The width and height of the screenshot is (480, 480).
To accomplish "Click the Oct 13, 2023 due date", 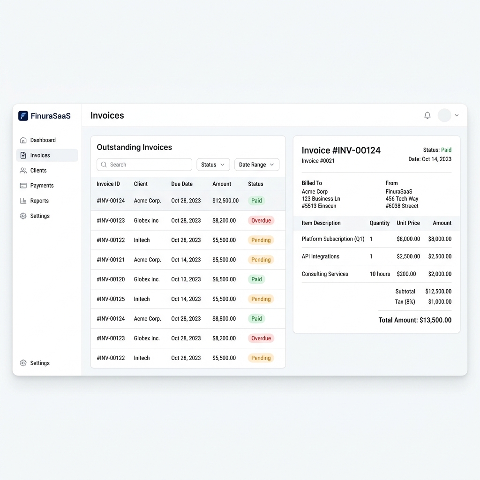I will pyautogui.click(x=186, y=279).
